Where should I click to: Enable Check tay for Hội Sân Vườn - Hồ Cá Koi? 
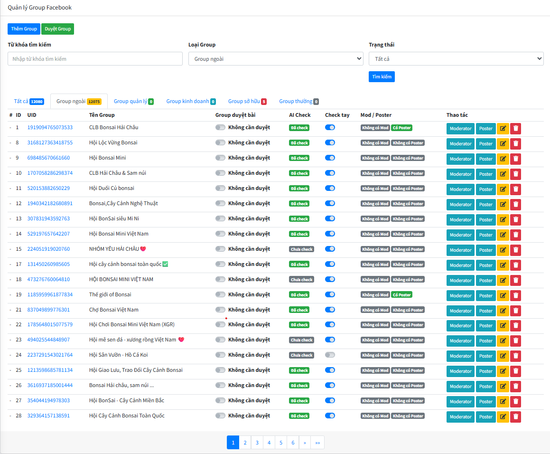330,355
